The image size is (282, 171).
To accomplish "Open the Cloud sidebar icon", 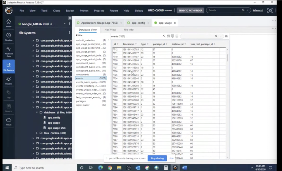I will tap(9, 122).
